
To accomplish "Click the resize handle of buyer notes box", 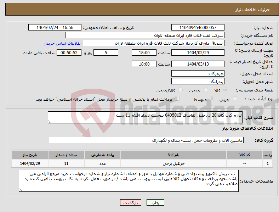I will (x=21, y=190).
